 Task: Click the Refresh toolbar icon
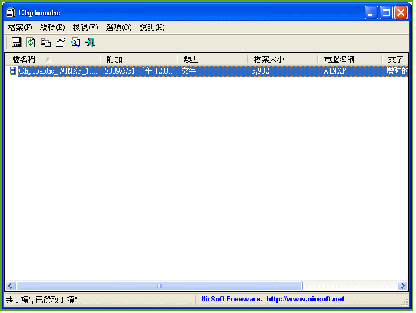tap(31, 42)
